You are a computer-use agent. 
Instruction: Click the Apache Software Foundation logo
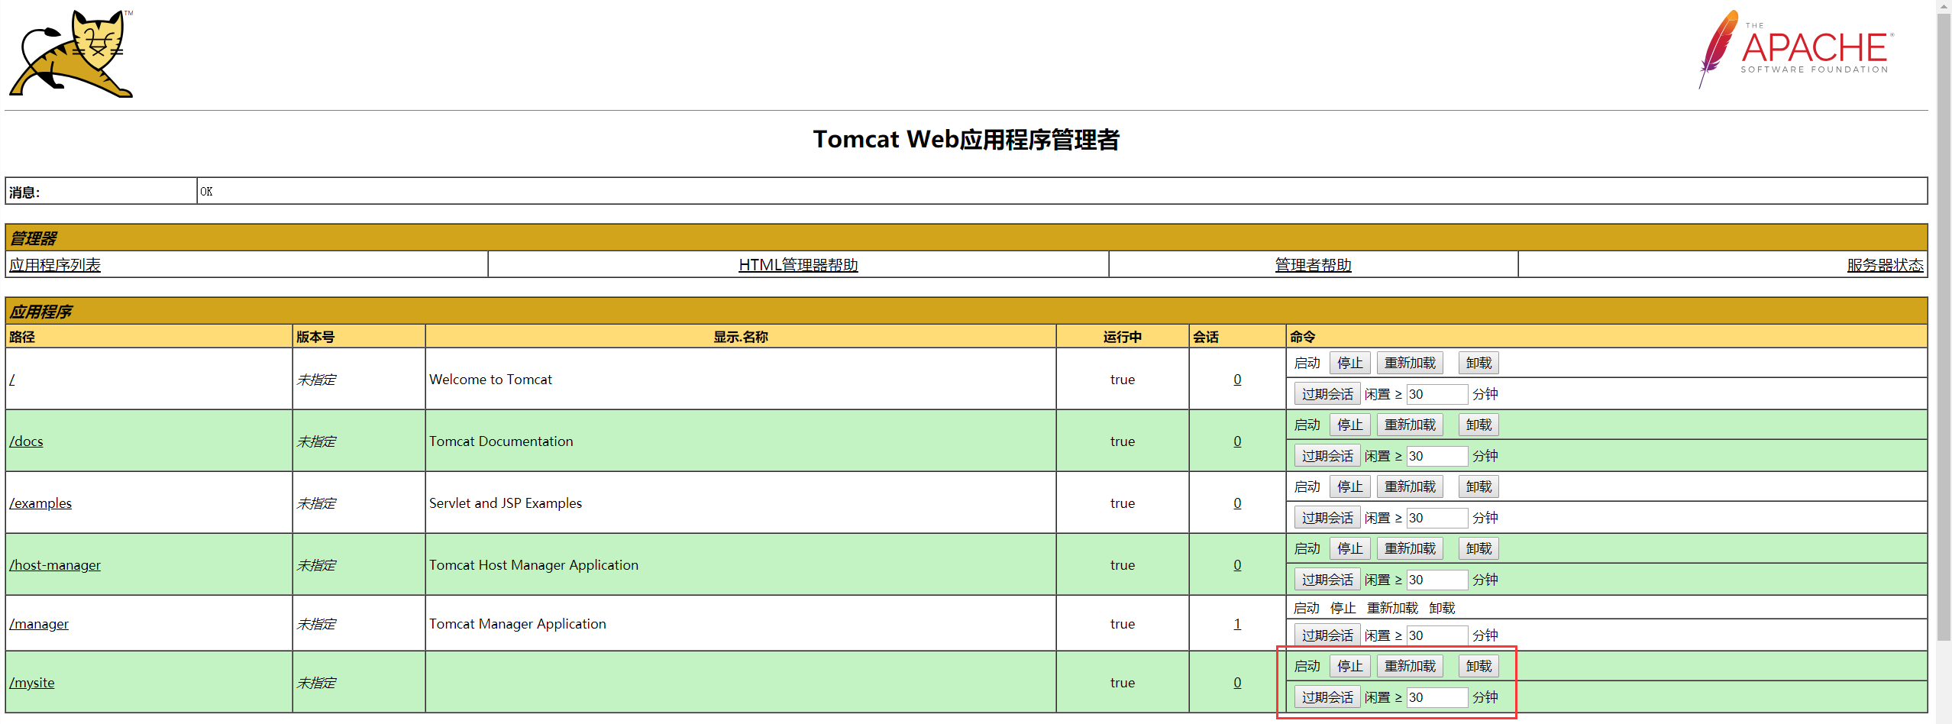point(1796,49)
